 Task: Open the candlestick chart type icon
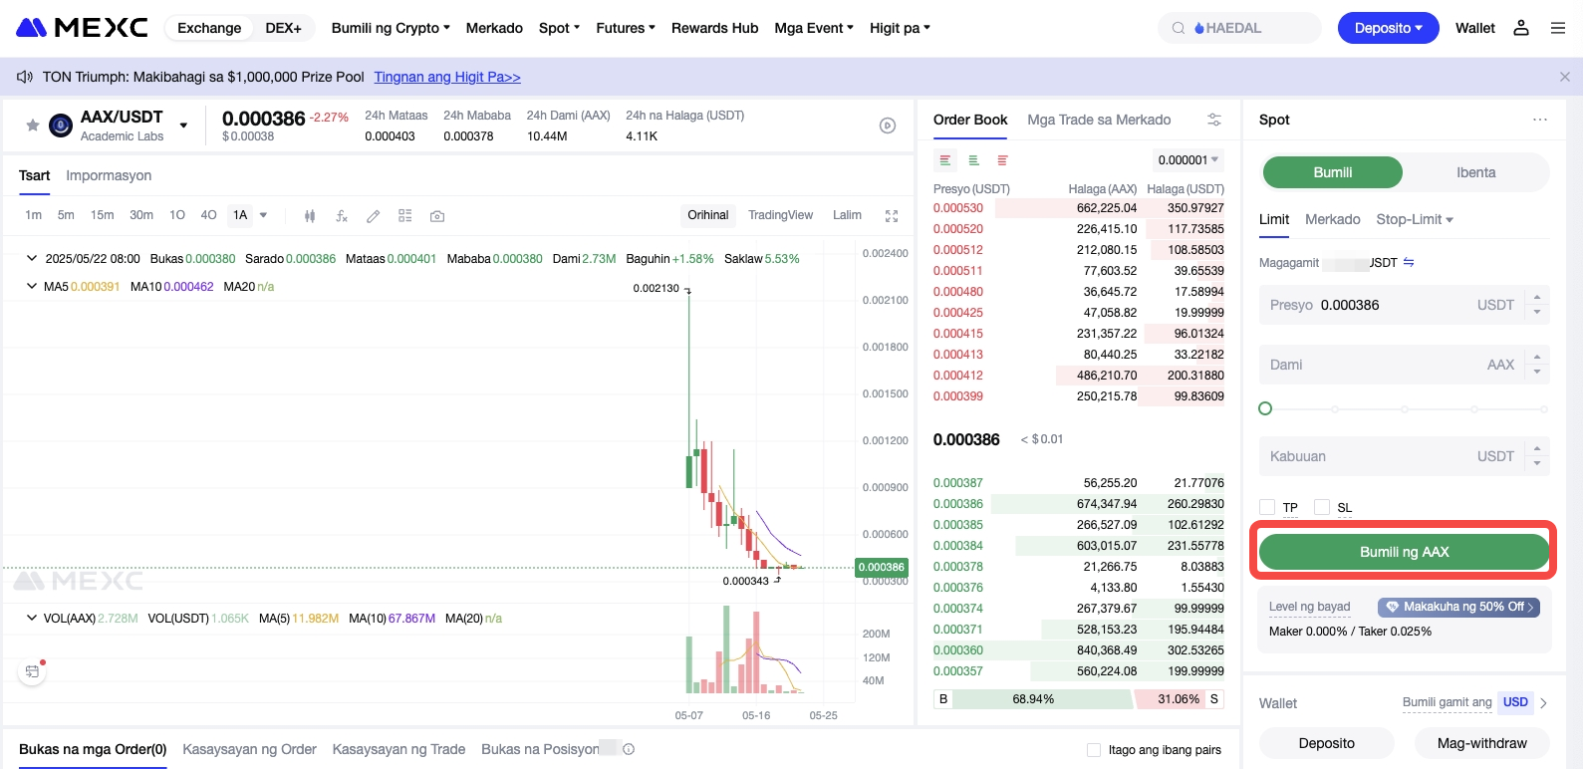click(x=310, y=216)
